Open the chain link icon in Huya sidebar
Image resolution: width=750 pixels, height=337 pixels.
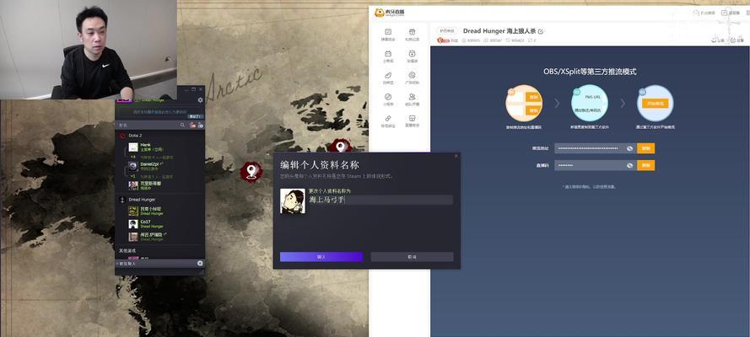(388, 119)
